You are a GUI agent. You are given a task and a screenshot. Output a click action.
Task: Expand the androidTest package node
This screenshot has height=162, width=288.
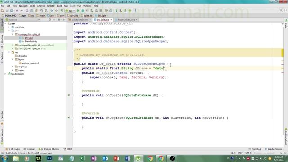[x=13, y=45]
